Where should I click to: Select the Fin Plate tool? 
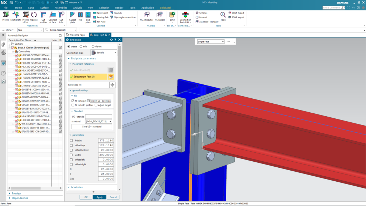tap(99, 22)
